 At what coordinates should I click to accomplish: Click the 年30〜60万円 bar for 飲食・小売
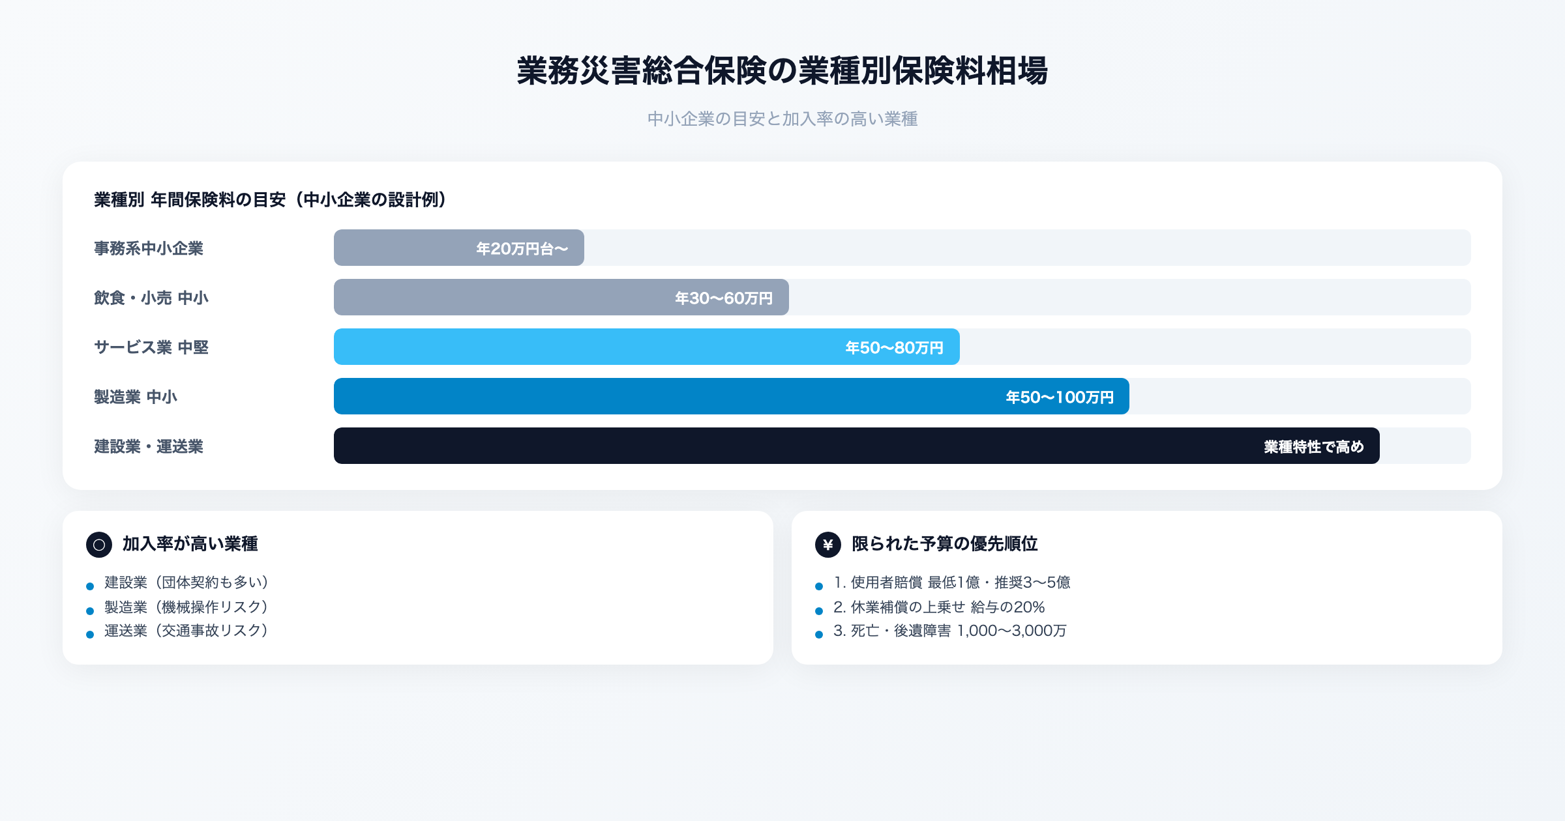click(561, 297)
